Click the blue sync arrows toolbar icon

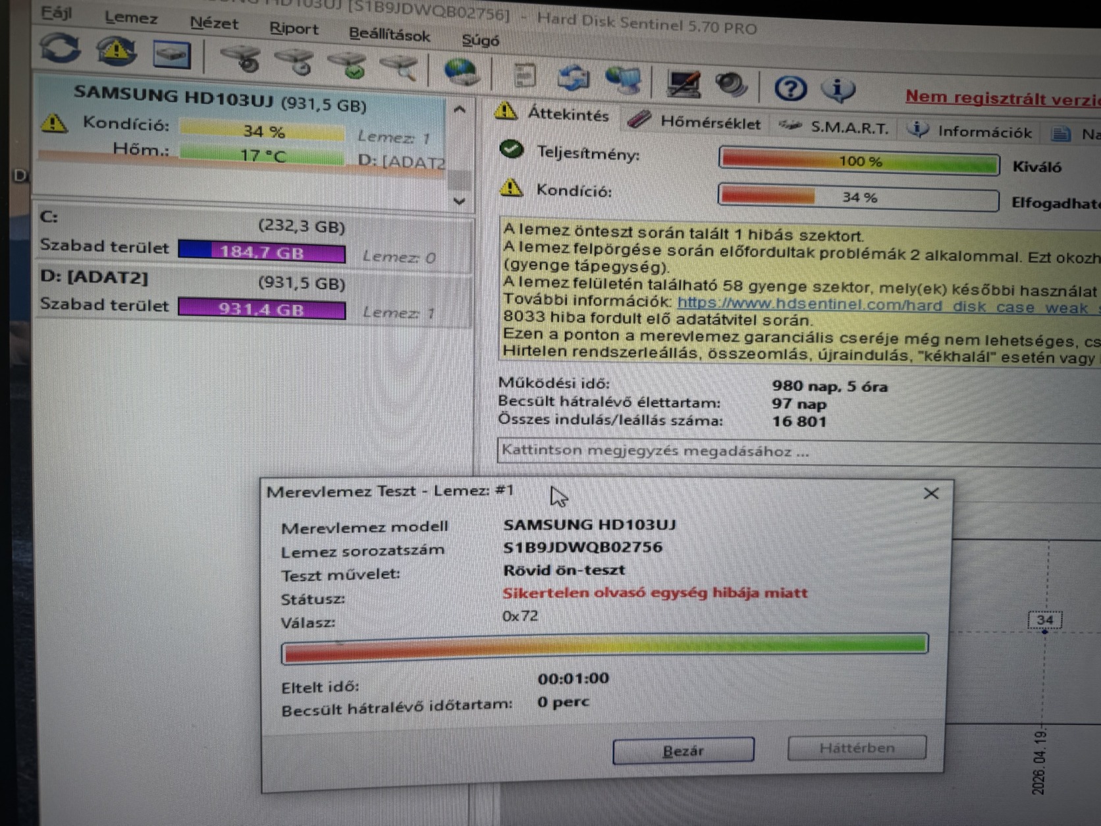(x=574, y=78)
